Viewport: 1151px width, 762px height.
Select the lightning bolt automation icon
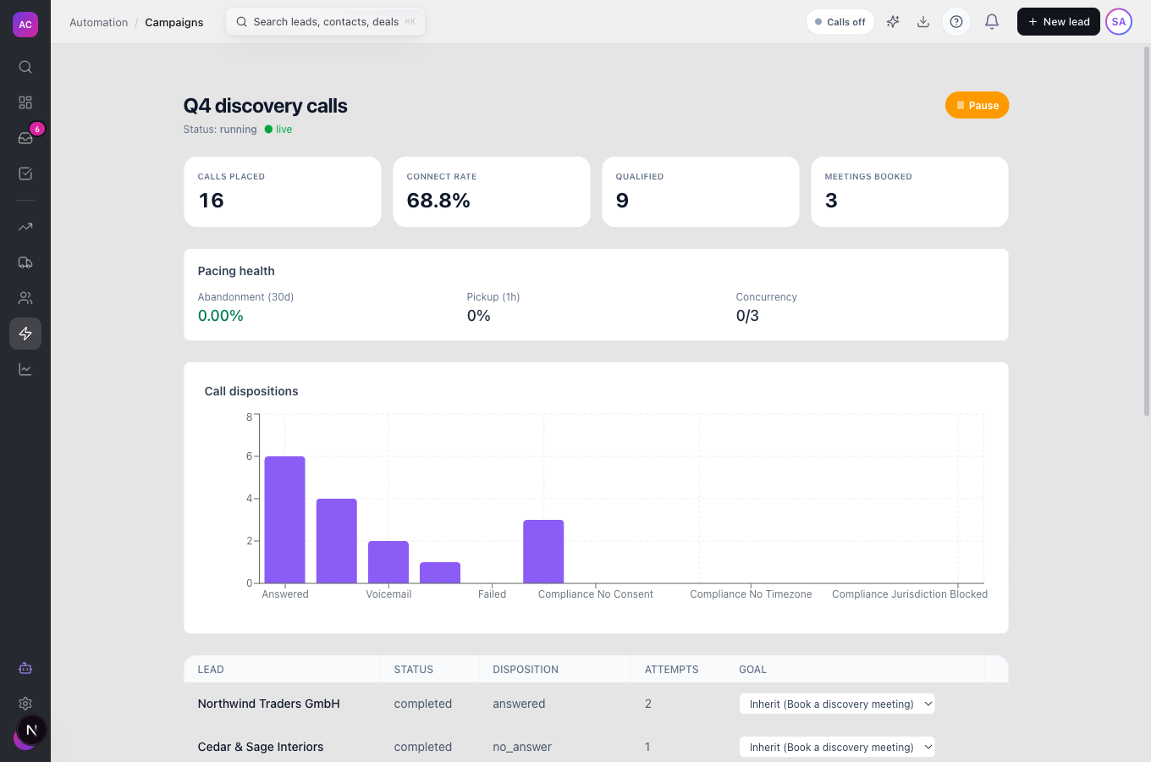pos(25,334)
